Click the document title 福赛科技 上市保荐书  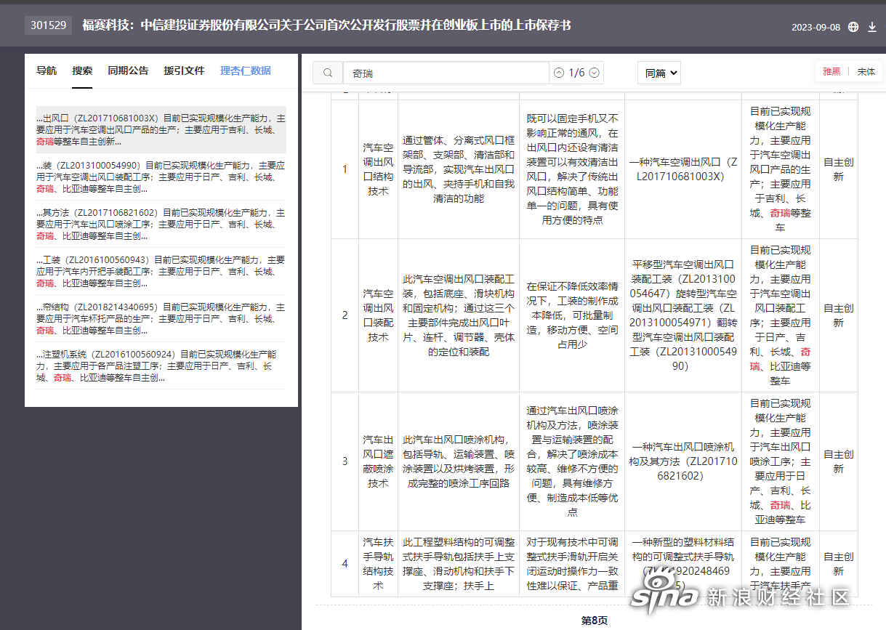pos(326,25)
